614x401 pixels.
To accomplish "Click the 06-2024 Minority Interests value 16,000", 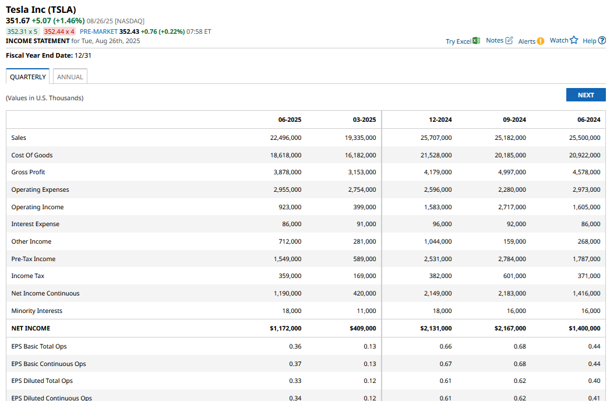I will (x=591, y=311).
